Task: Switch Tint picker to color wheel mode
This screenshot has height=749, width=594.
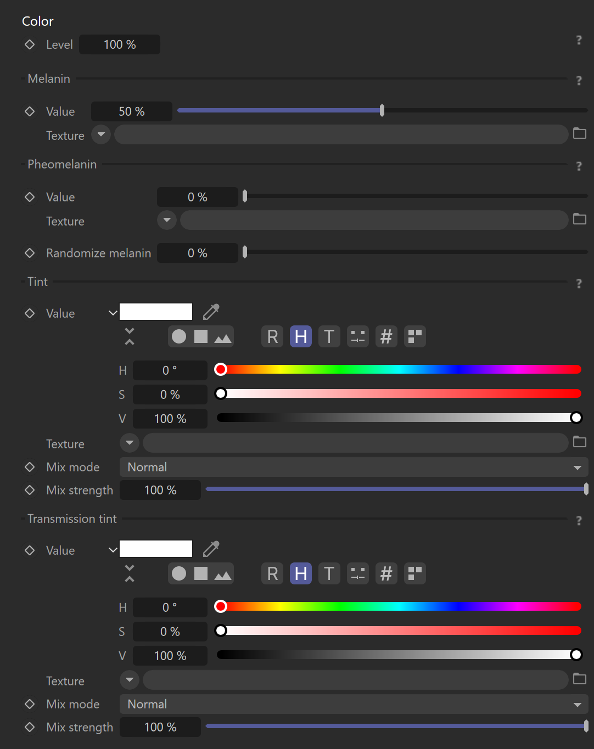Action: [179, 336]
